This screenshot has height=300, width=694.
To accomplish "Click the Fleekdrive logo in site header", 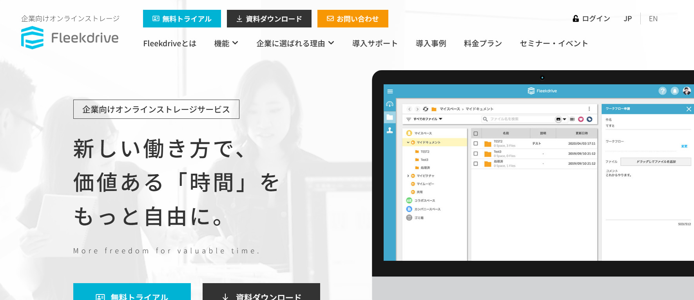I will coord(70,38).
